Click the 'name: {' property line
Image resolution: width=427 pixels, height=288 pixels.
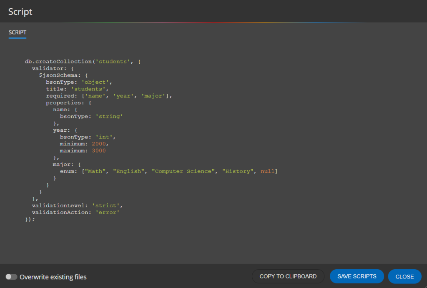pyautogui.click(x=65, y=110)
